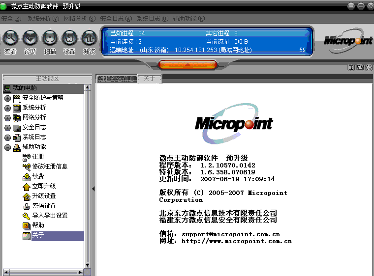This screenshot has width=374, height=276.
Task: Open 立即升级 (Upgrade now) in the sidebar
Action: coord(44,186)
